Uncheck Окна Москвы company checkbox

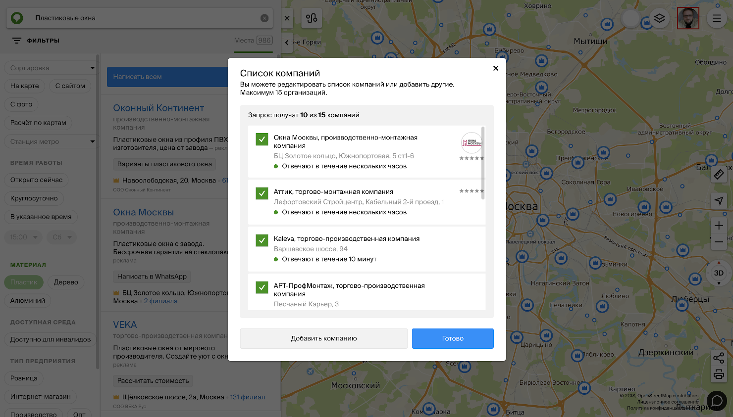[x=262, y=139]
